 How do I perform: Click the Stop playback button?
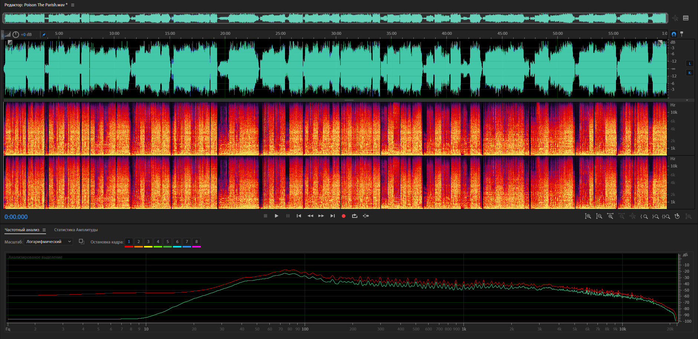point(265,216)
